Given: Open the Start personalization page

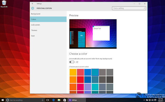Looking at the screenshot, I should click(x=48, y=36).
